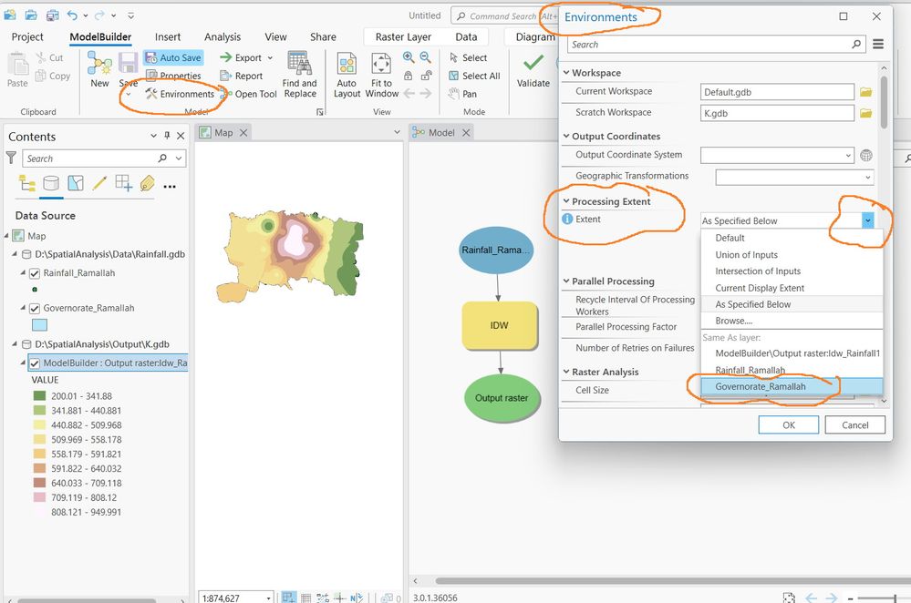This screenshot has width=911, height=603.
Task: Click pink swatch for 709.119 - 808.12
Action: 39,497
